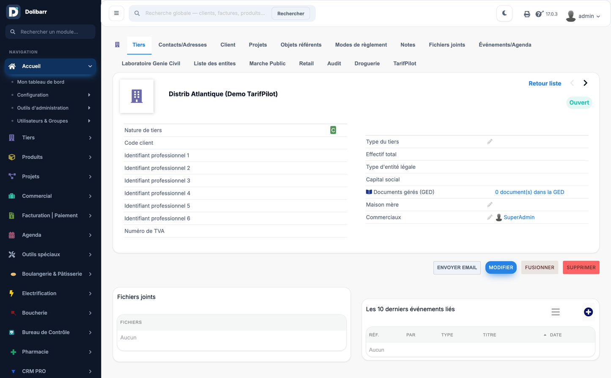Click the company building logo thumbnail
The width and height of the screenshot is (611, 378).
click(x=137, y=96)
